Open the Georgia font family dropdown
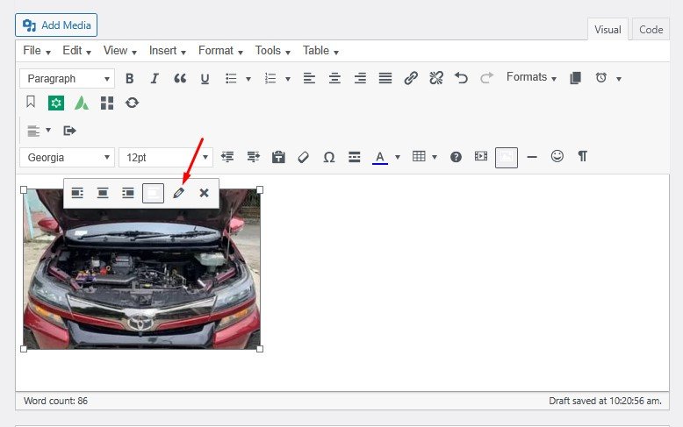The image size is (683, 427). (67, 157)
